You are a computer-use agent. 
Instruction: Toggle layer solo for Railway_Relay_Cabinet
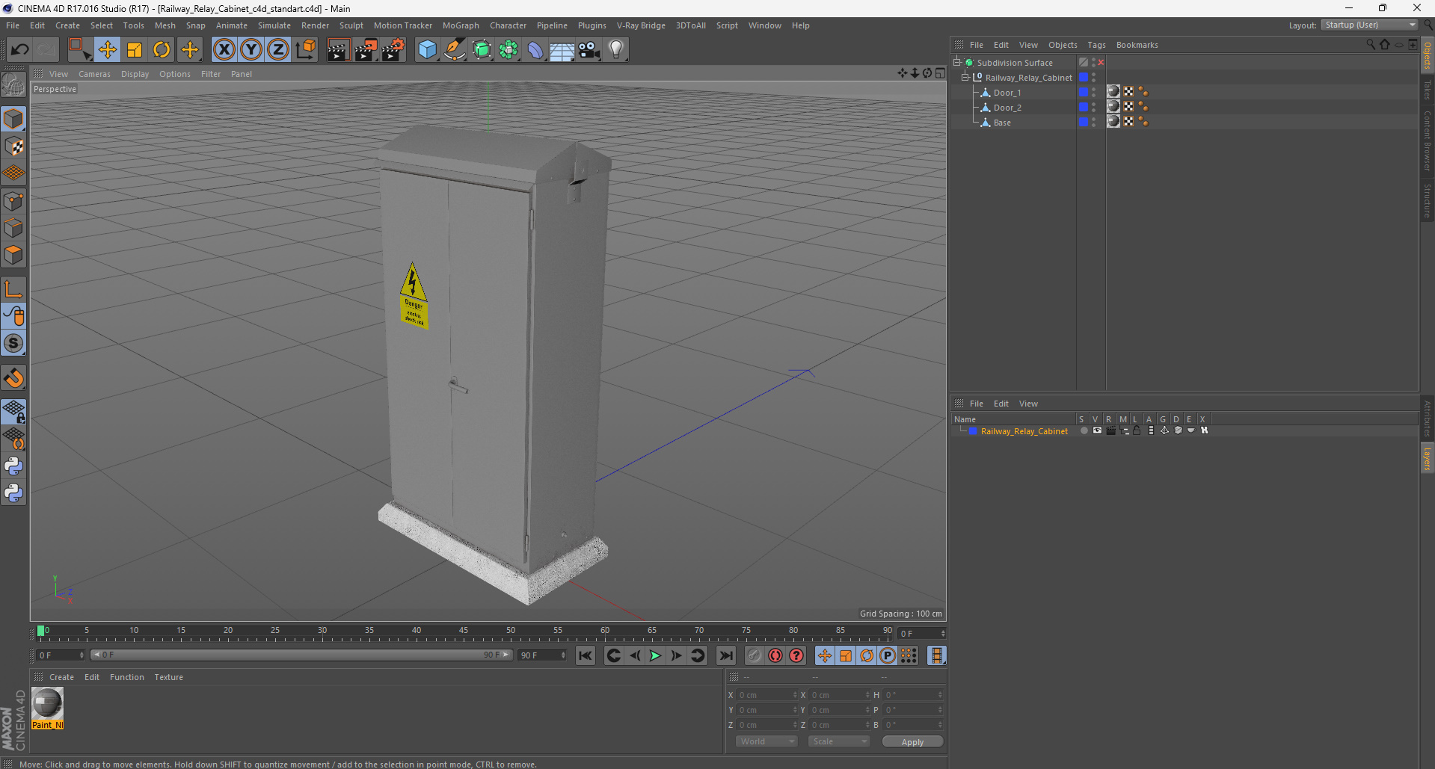[x=1084, y=430]
